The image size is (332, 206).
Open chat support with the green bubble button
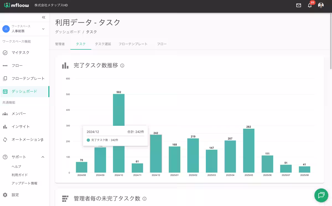pos(321,195)
